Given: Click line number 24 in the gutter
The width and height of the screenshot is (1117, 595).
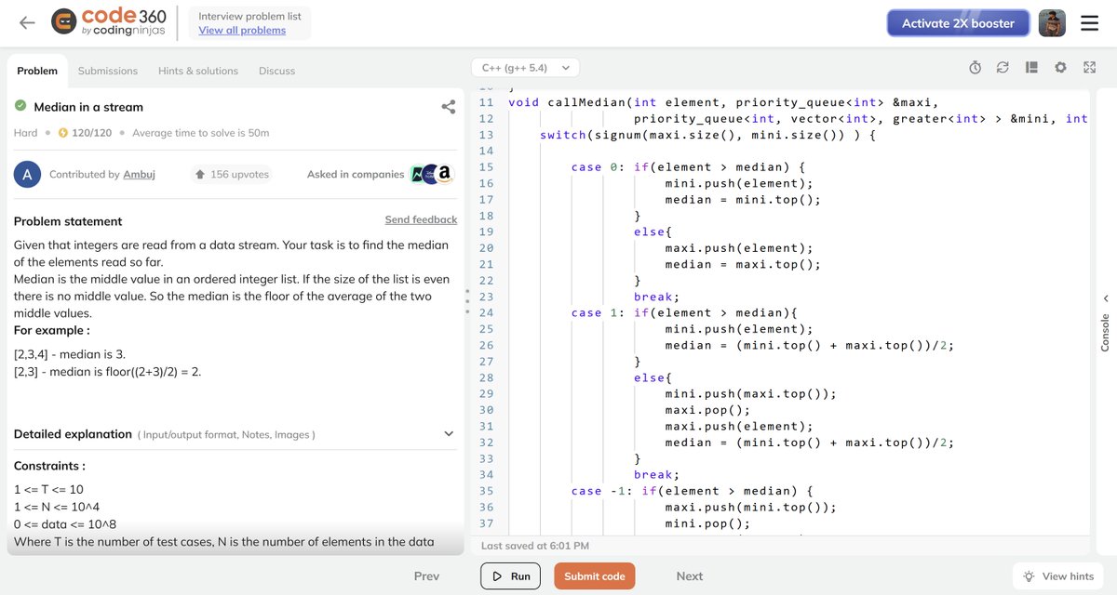Looking at the screenshot, I should [486, 313].
